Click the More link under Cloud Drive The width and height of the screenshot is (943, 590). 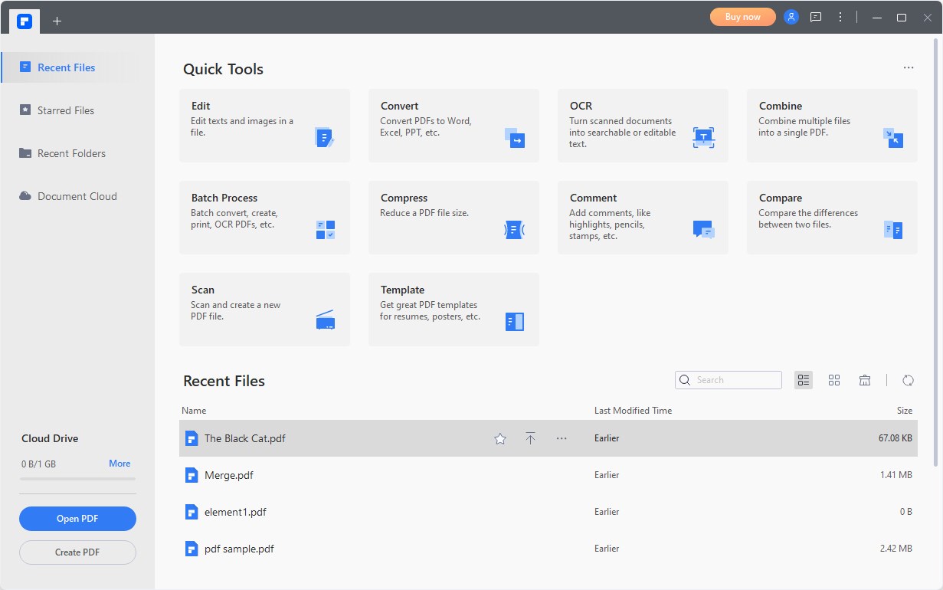[x=120, y=464]
